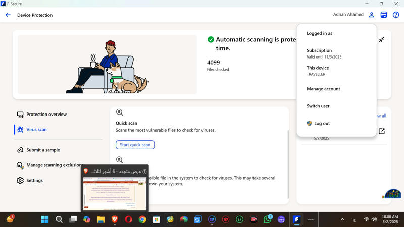
Task: Open Microsoft Store from taskbar
Action: point(156,219)
